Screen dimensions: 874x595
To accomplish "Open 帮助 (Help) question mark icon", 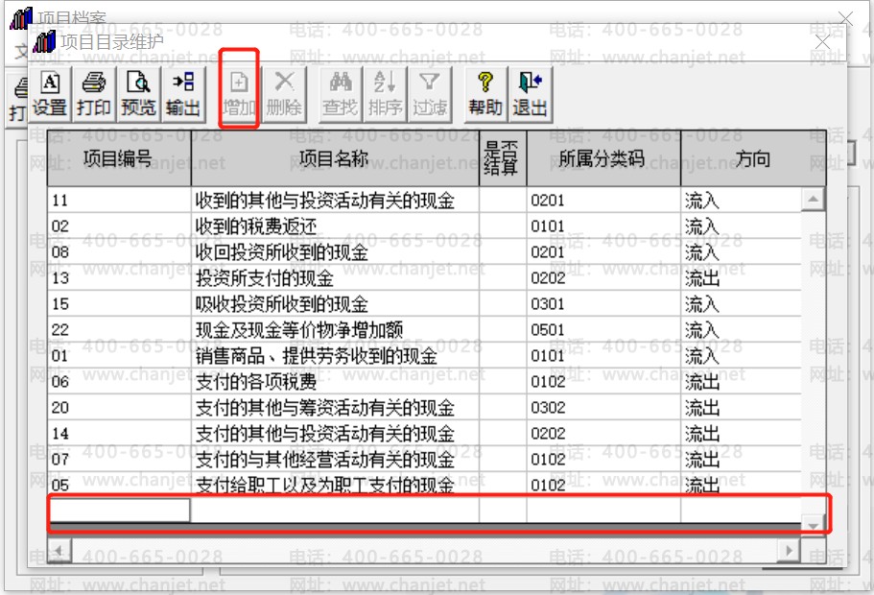I will [x=485, y=94].
